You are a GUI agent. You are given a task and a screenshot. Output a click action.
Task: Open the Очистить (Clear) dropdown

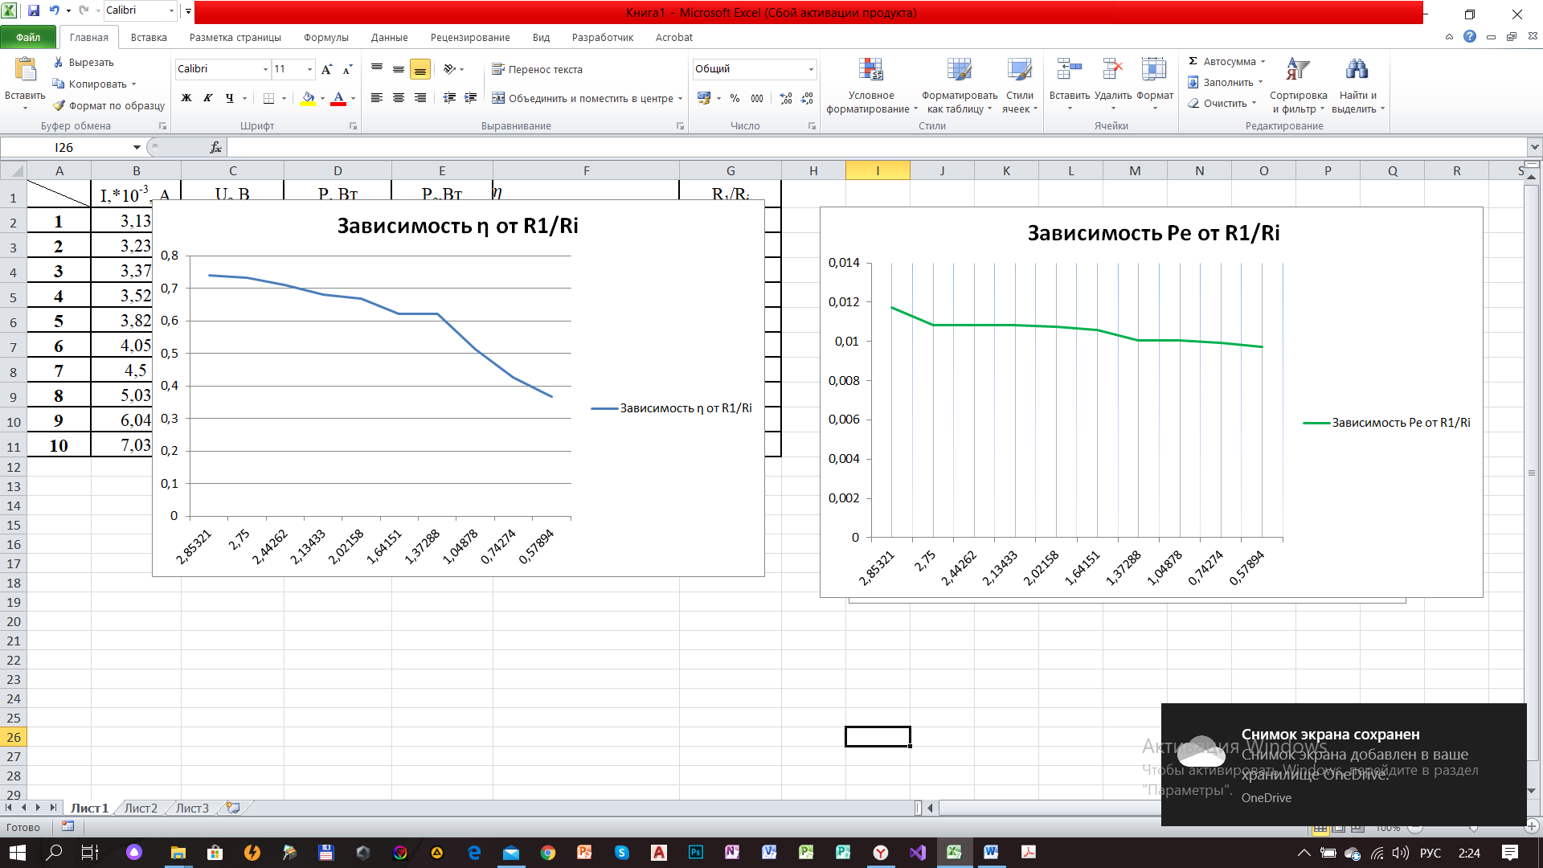1254,103
